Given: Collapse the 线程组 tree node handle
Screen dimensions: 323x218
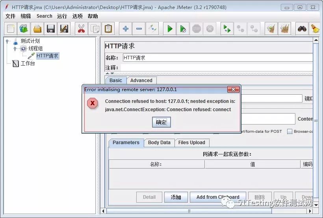Looking at the screenshot, I should point(15,49).
